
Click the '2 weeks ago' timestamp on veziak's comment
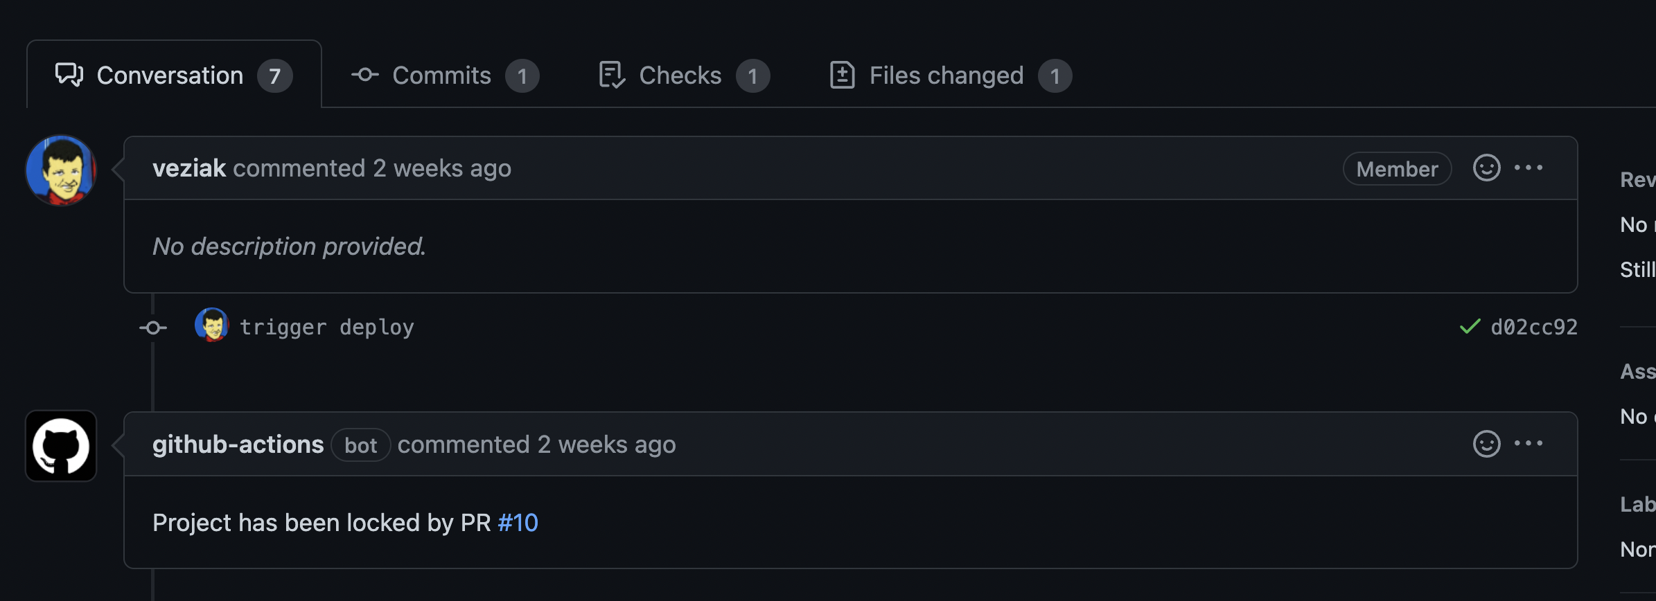point(442,168)
